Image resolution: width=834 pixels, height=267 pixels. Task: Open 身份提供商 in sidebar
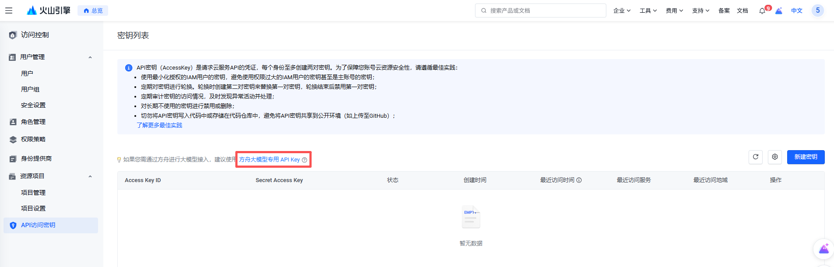coord(36,158)
